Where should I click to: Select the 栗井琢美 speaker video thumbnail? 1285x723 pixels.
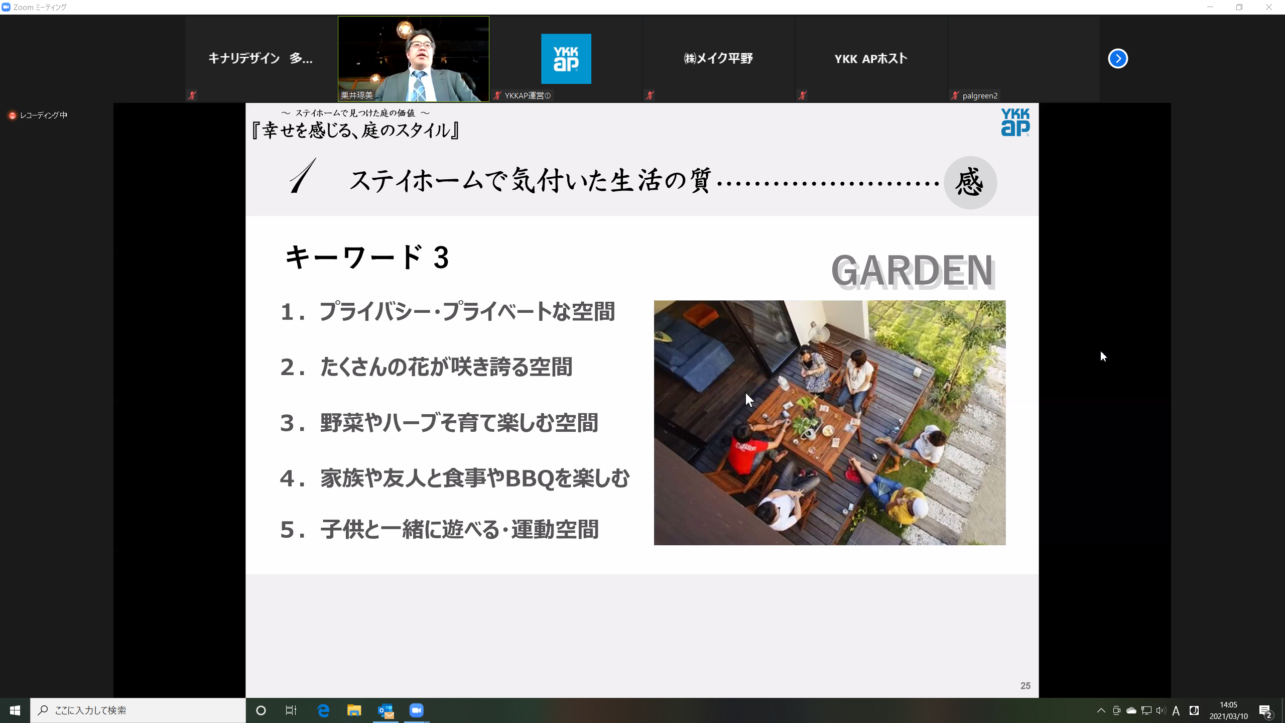click(x=414, y=59)
